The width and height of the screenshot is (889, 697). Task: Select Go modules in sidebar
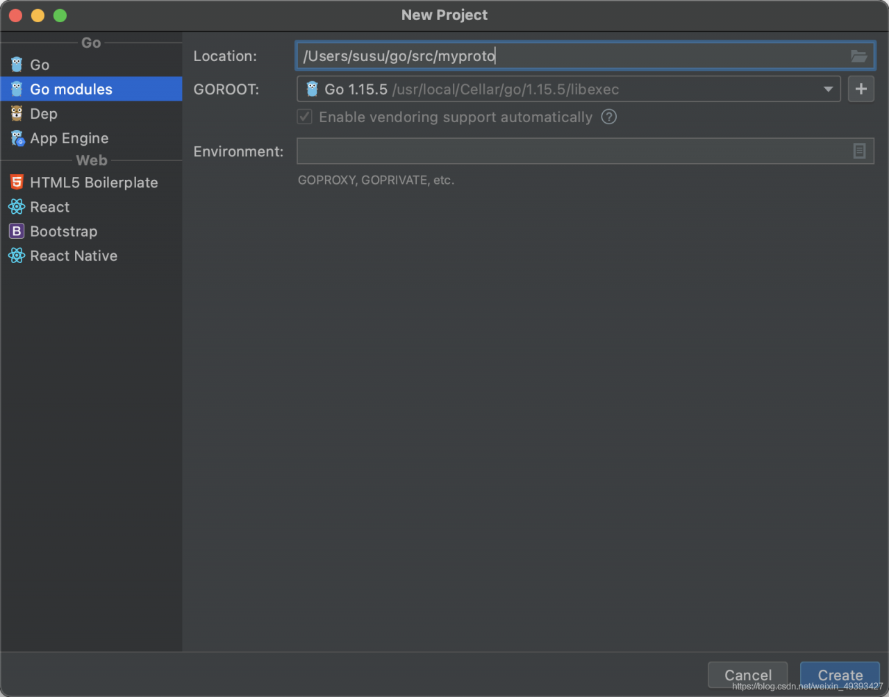(x=91, y=89)
